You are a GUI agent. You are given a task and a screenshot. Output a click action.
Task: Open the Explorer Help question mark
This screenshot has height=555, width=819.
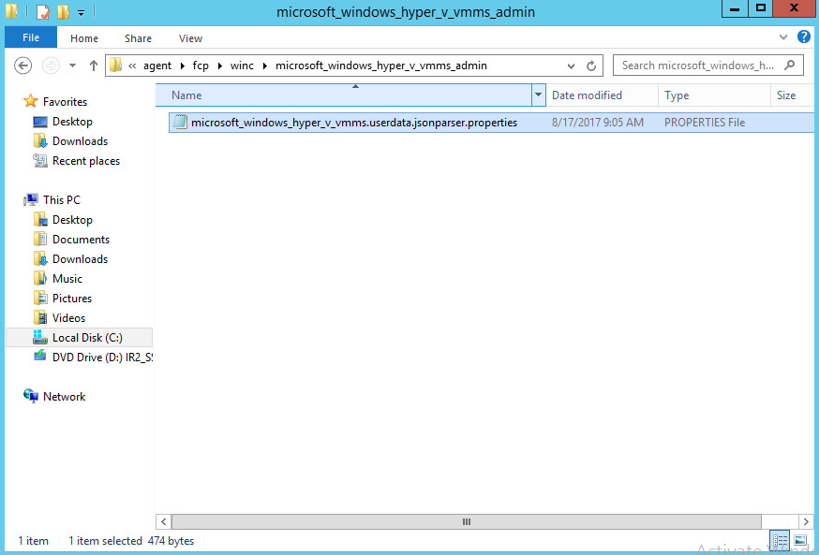(x=803, y=37)
